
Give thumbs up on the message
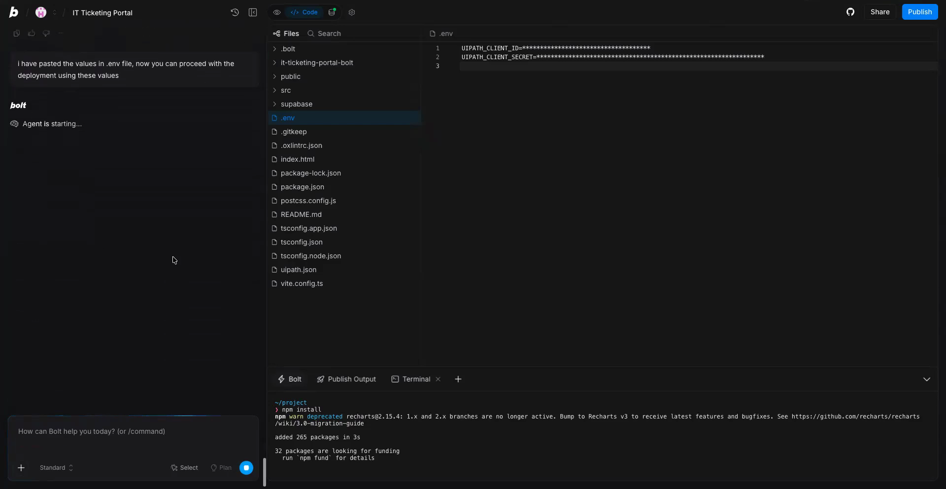coord(32,33)
